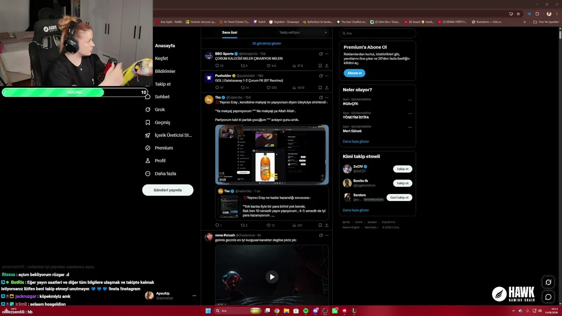Screen dimensions: 562x316
Task: Open more options for the Tkc post
Action: pyautogui.click(x=326, y=97)
